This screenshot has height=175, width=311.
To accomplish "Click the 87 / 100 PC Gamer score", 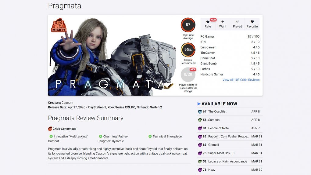I will pos(253,37).
